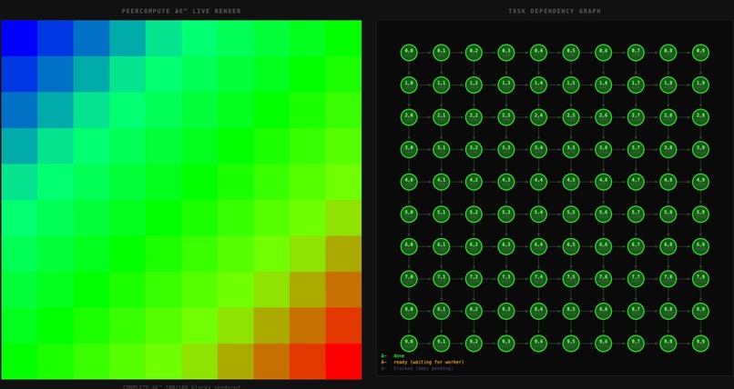Select graph node labeled 2,7
The width and height of the screenshot is (734, 389).
click(x=636, y=117)
